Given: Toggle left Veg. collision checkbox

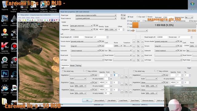Looking at the screenshot, I should pyautogui.click(x=87, y=71).
